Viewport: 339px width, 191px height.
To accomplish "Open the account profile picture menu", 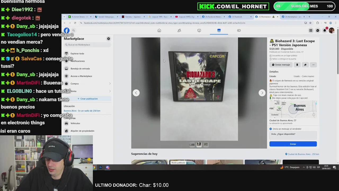I will coord(331,31).
